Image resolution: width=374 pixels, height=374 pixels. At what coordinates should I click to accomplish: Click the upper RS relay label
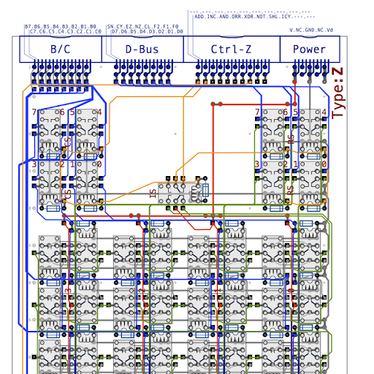click(291, 140)
